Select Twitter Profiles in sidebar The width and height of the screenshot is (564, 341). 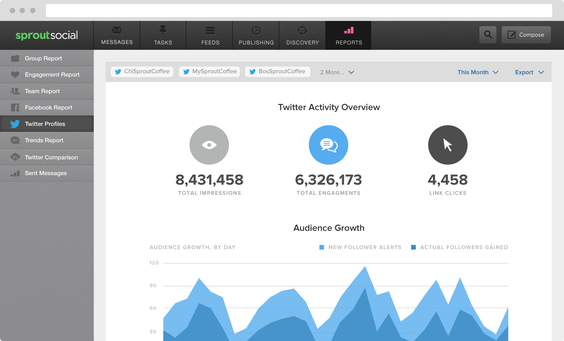coord(47,124)
